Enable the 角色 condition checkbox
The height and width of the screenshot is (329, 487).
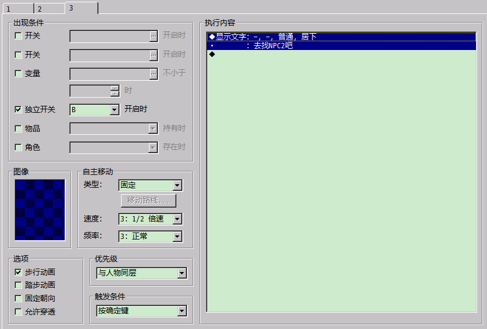(18, 147)
